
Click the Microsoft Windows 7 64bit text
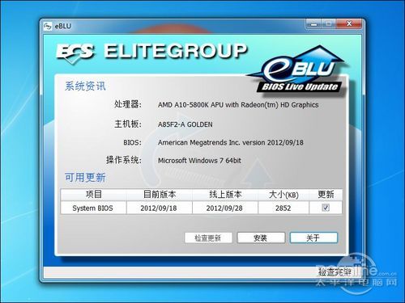(x=199, y=161)
